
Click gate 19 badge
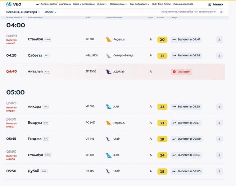click(162, 139)
